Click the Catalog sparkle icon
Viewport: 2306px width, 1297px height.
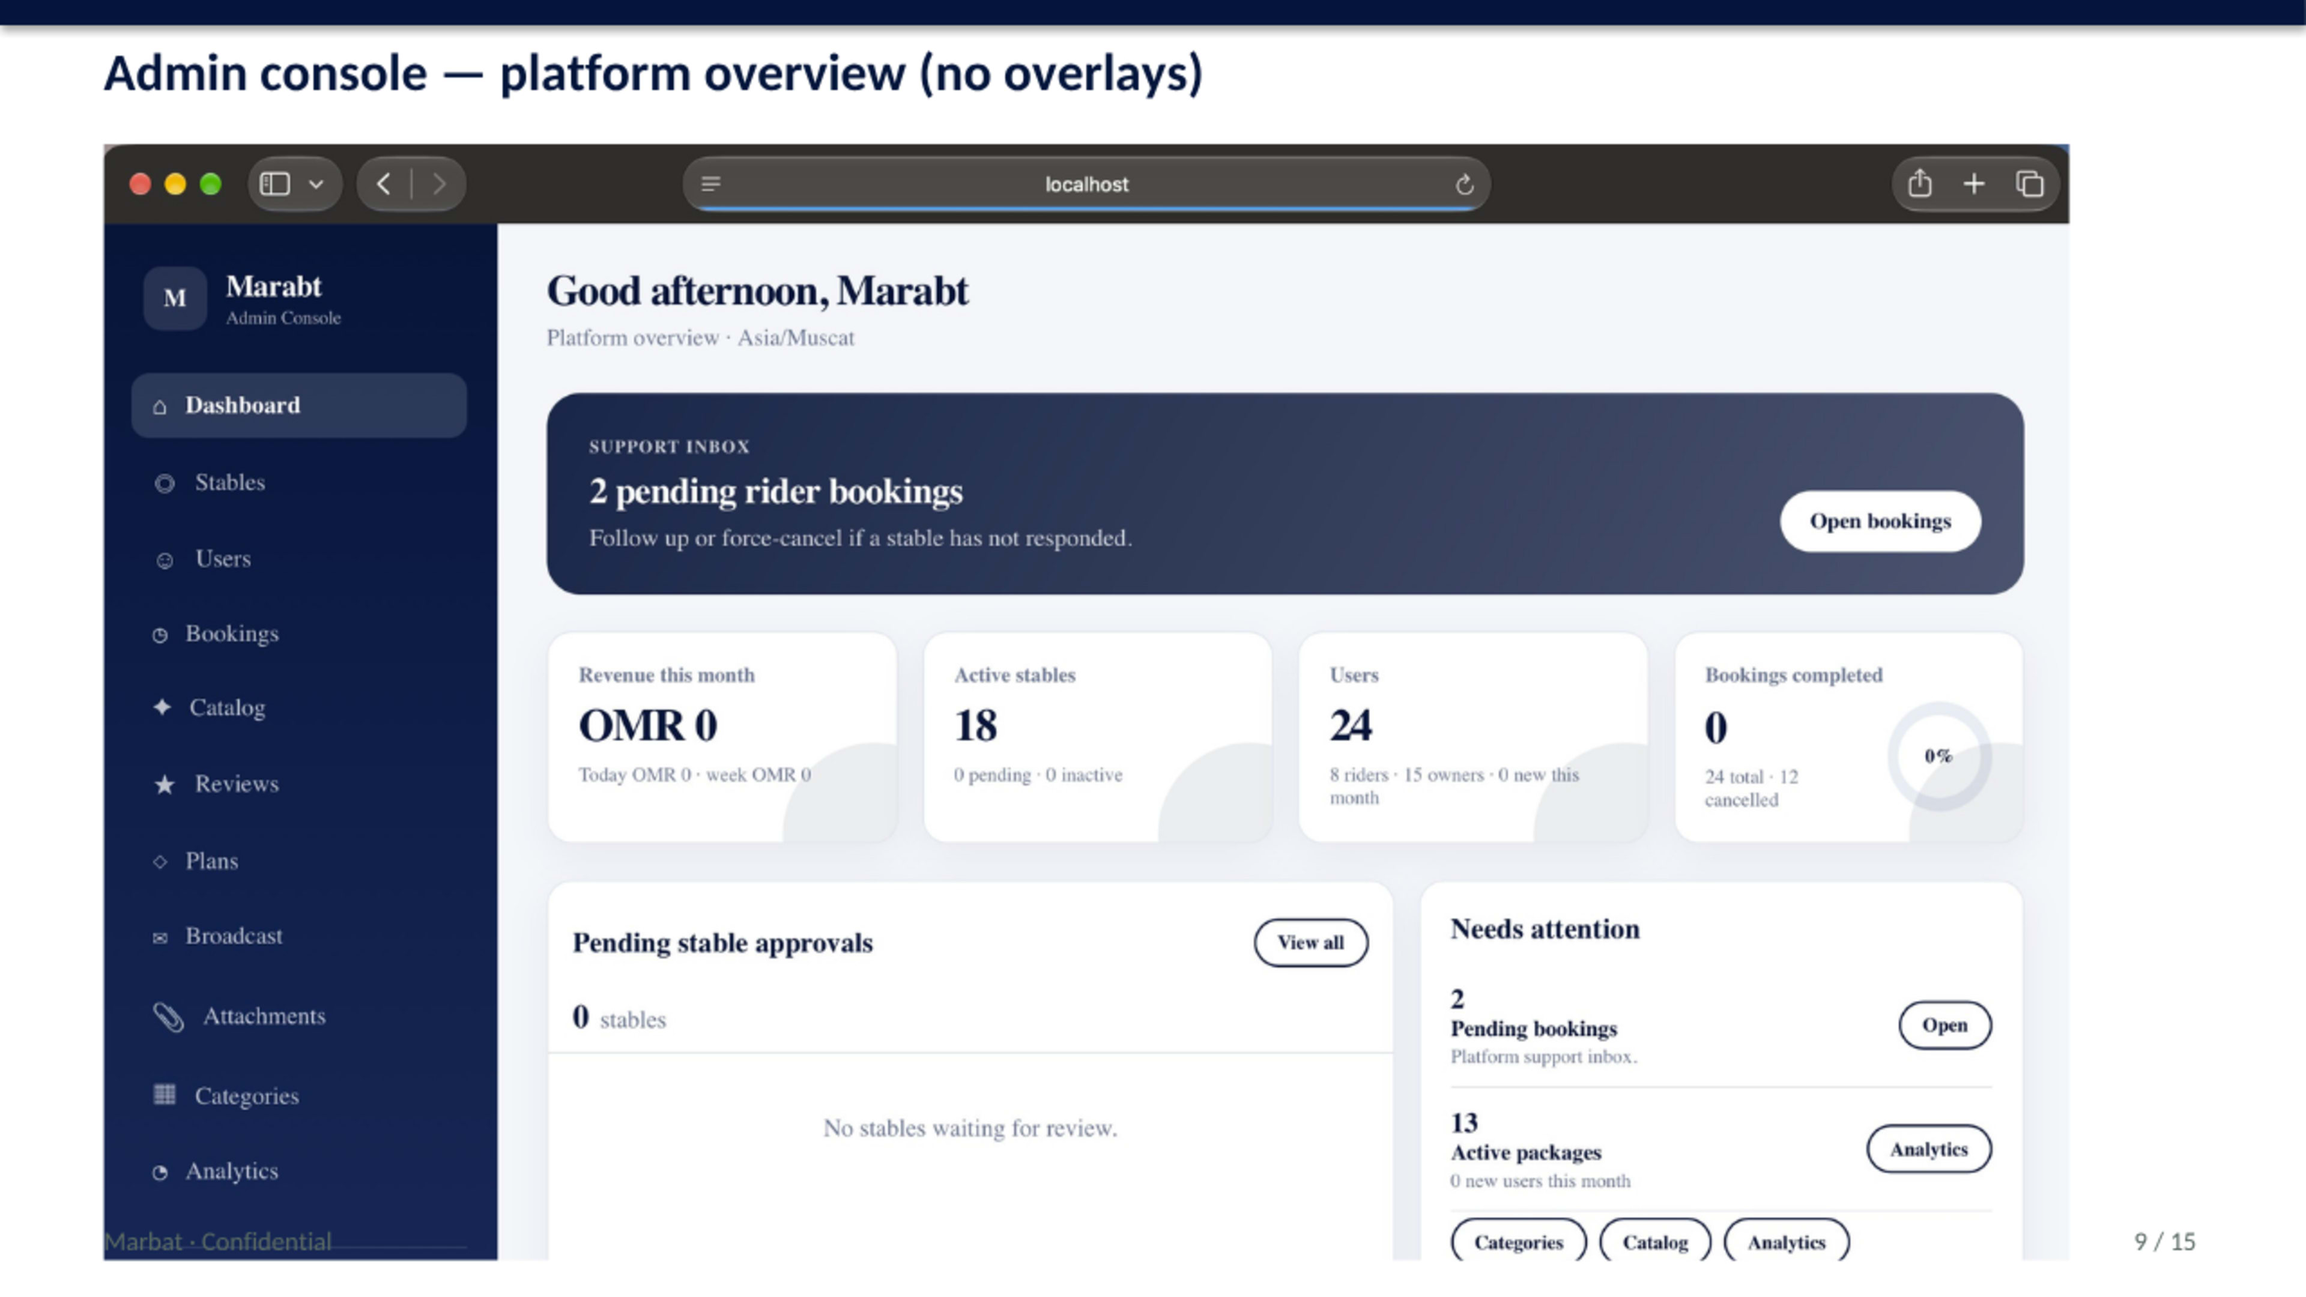(x=162, y=707)
